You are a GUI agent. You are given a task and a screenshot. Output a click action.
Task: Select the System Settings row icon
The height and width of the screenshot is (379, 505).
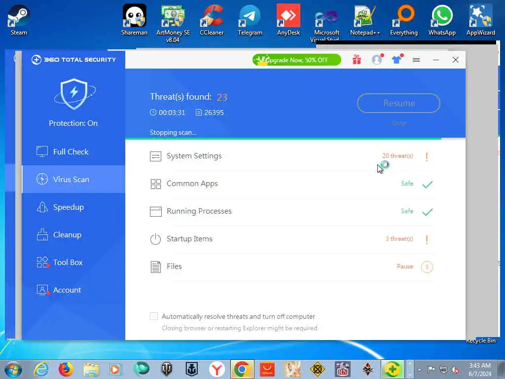pos(155,156)
